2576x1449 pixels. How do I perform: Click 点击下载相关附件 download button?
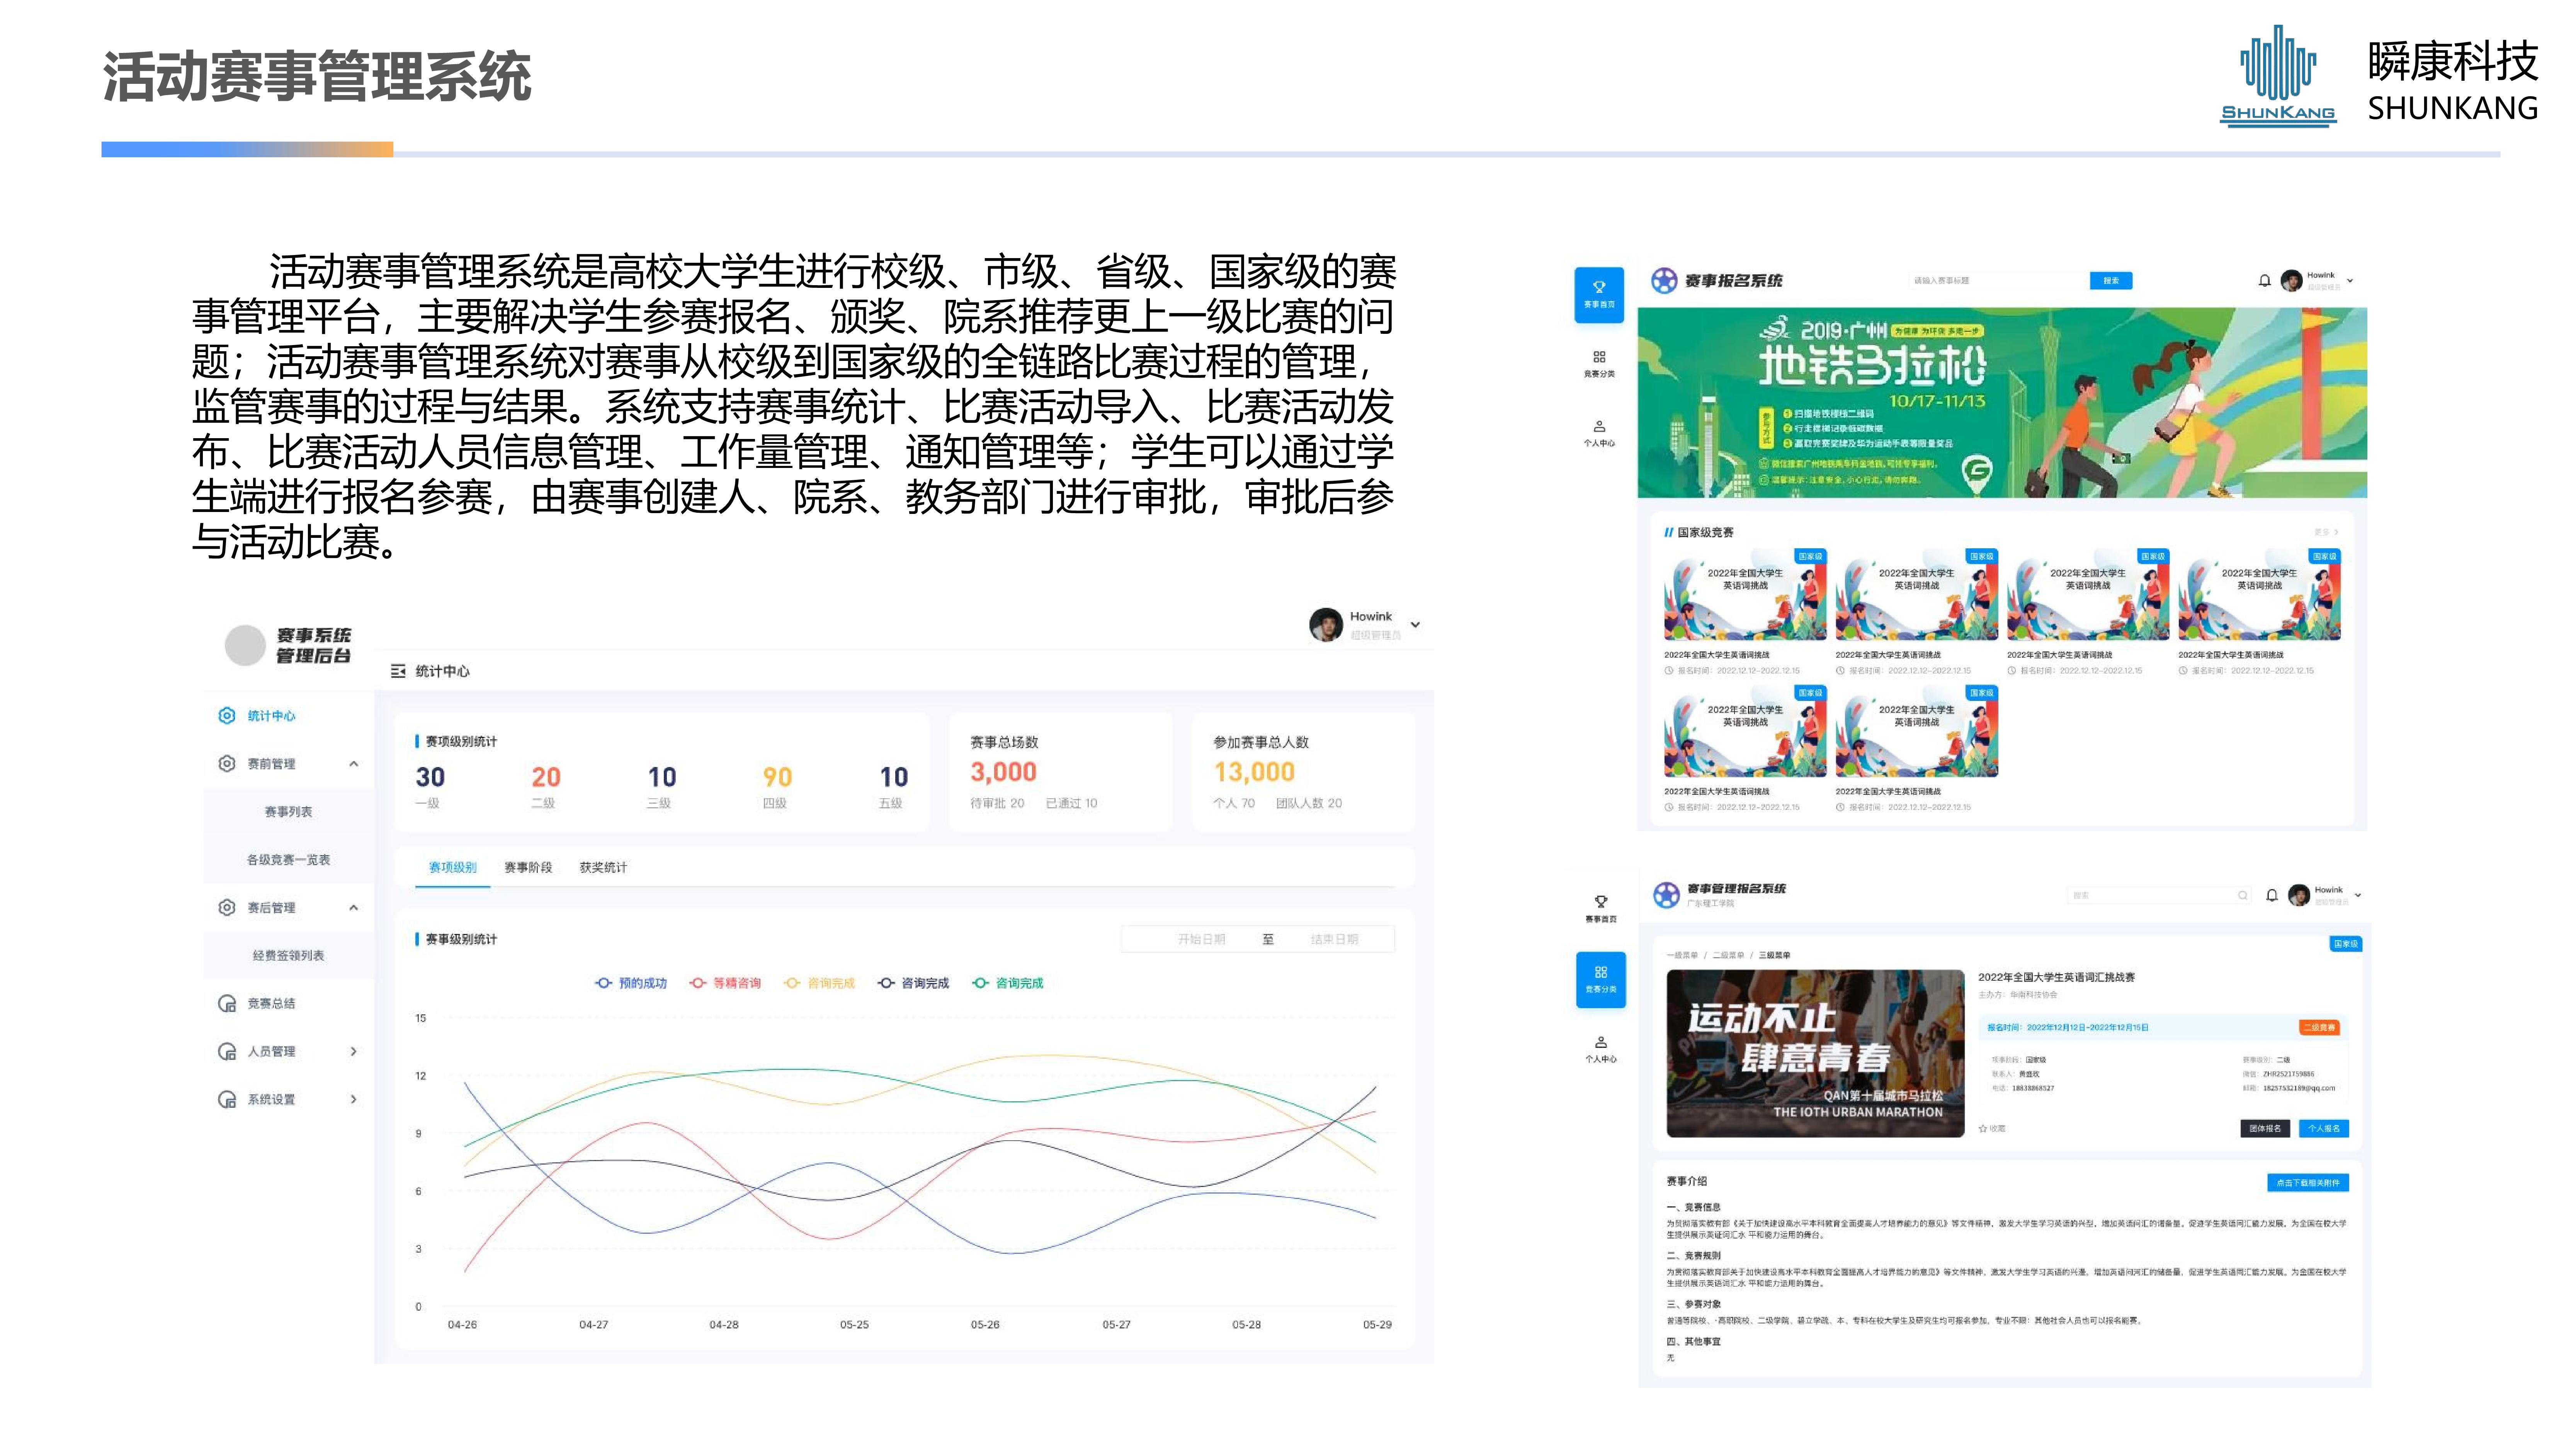[2308, 1183]
